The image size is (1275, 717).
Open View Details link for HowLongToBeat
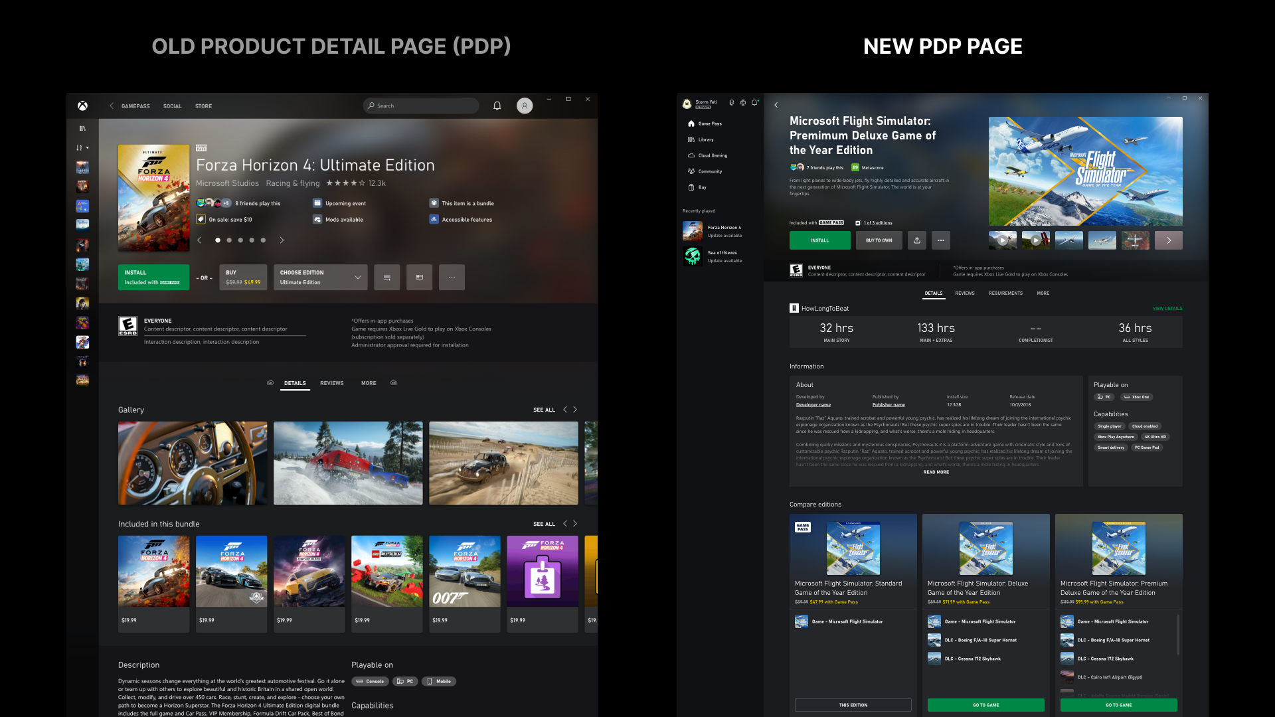[x=1167, y=309]
